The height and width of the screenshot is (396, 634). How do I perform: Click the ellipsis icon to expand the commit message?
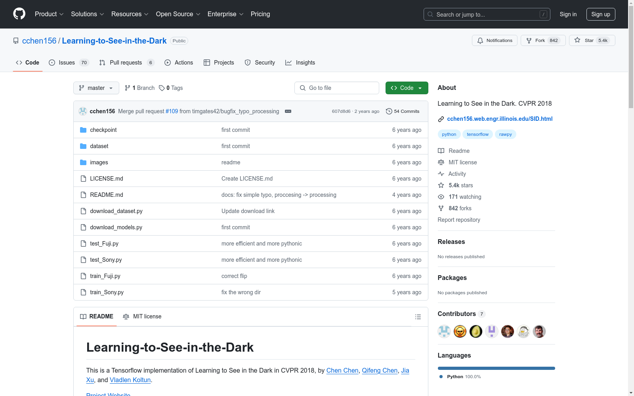pyautogui.click(x=288, y=111)
